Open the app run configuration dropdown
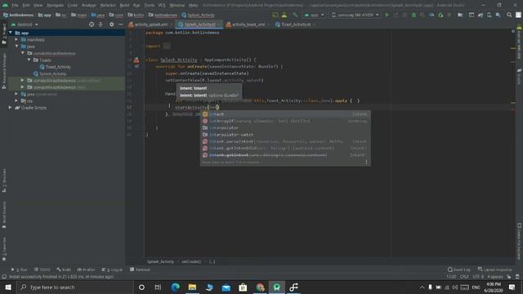523x294 pixels. (x=314, y=15)
